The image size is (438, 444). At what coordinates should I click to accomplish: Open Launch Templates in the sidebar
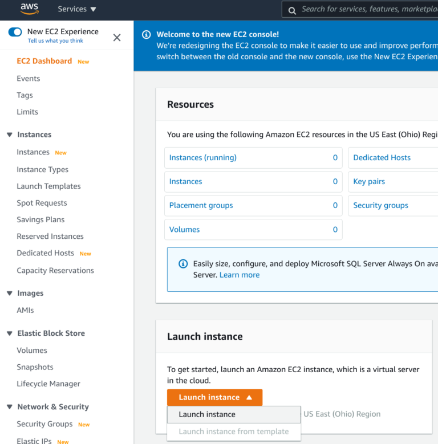48,186
